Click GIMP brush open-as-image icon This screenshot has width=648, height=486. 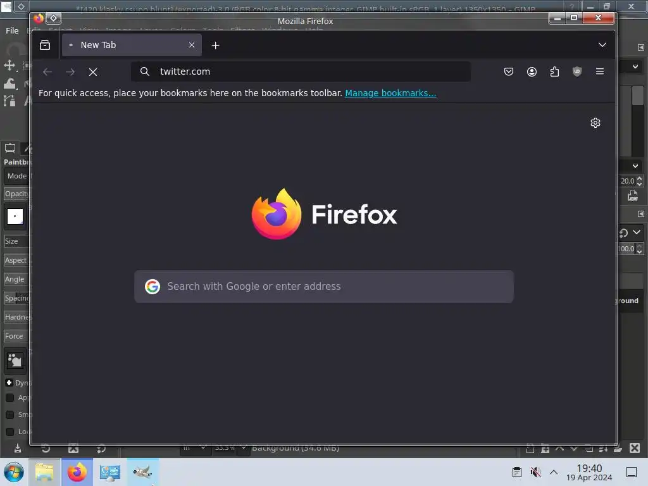pos(633,196)
